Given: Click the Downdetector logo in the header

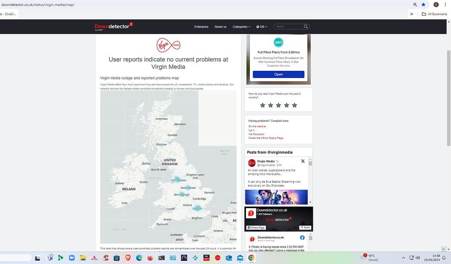Looking at the screenshot, I should coord(114,27).
